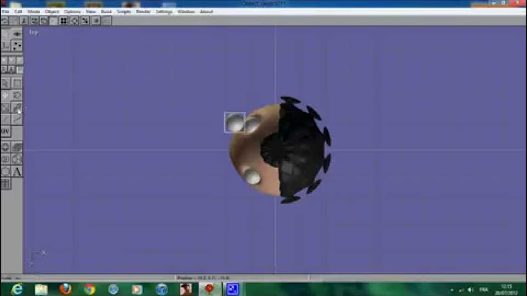
Task: Select the mesh grid tool
Action: (x=5, y=183)
